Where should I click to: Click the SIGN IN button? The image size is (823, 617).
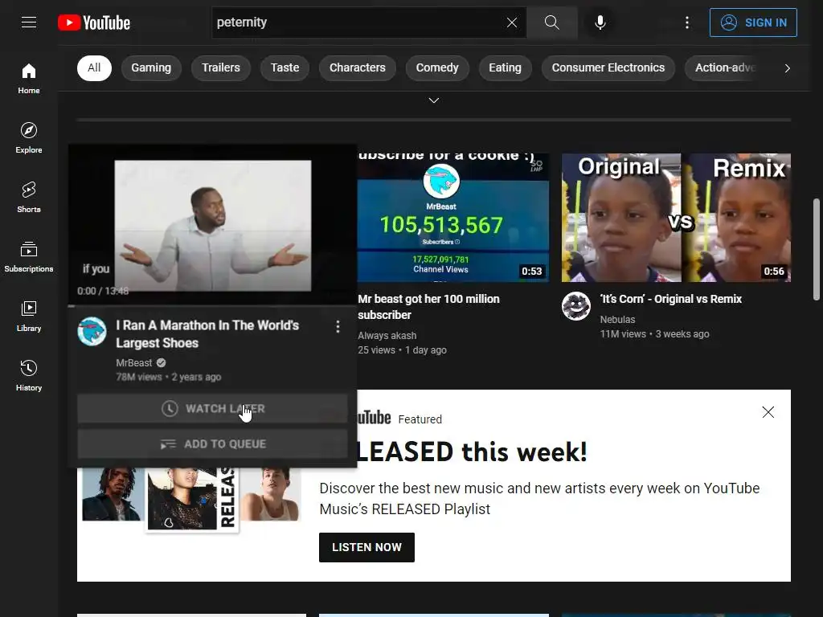point(753,22)
